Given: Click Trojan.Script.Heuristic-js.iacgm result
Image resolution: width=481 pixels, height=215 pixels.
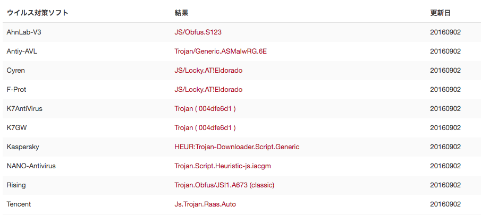Looking at the screenshot, I should [x=223, y=166].
